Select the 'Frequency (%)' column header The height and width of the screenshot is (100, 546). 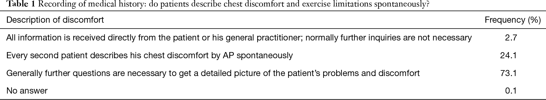[513, 20]
